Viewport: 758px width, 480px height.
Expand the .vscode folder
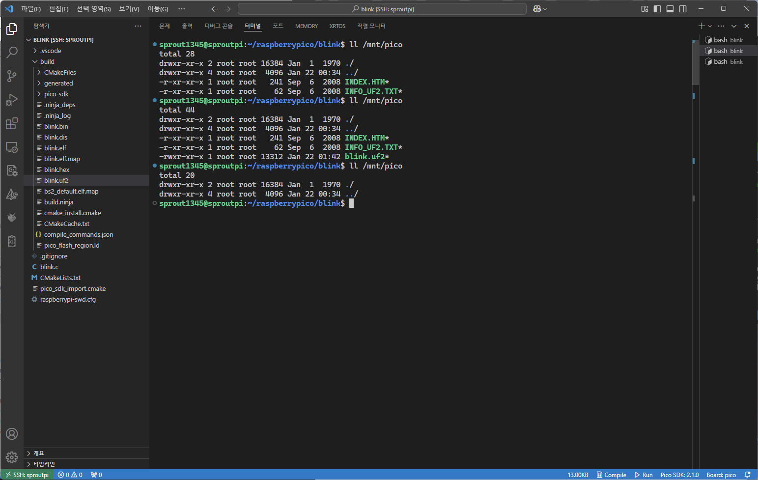tap(86, 51)
